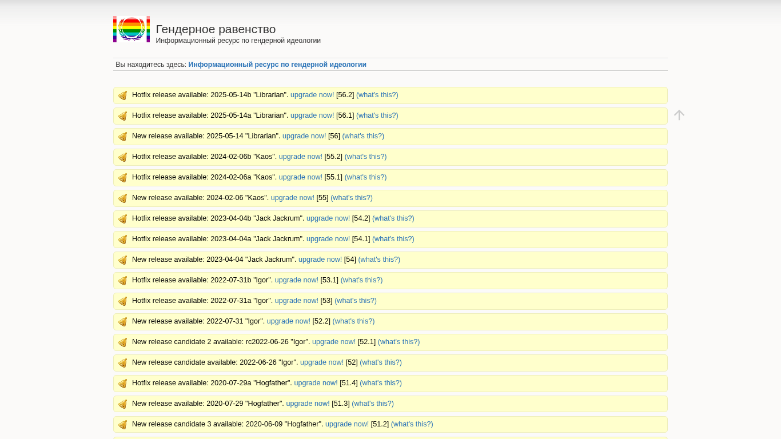
Task: Click the bell icon on the 2025-05-14 new release row
Action: click(x=123, y=137)
